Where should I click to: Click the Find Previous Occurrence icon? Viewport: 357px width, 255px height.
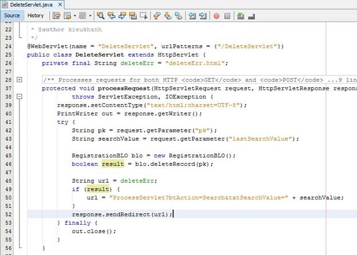(x=112, y=15)
